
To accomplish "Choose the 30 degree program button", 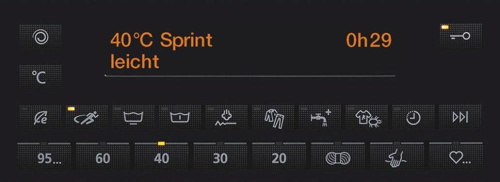I will [220, 156].
